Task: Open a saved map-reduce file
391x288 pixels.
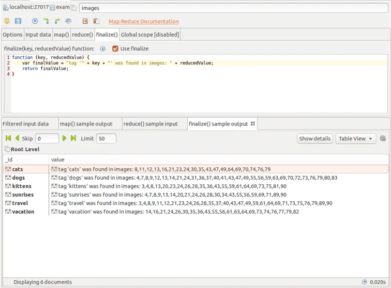Action: [7, 21]
